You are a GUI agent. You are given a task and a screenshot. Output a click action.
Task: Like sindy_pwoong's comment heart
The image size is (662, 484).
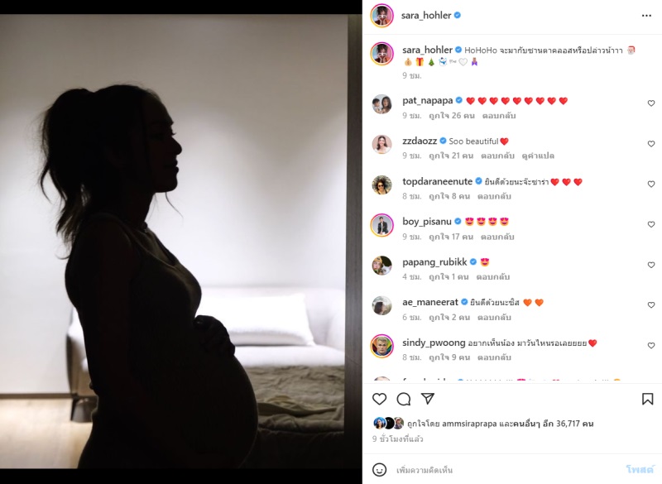point(651,346)
